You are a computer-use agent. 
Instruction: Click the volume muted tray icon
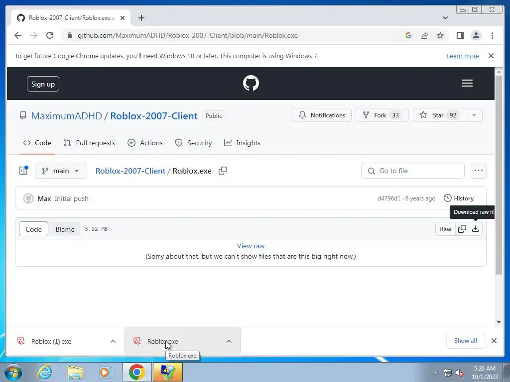(460, 373)
